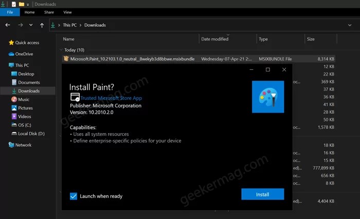Click the Network icon in sidebar
The width and height of the screenshot is (360, 219).
point(11,145)
